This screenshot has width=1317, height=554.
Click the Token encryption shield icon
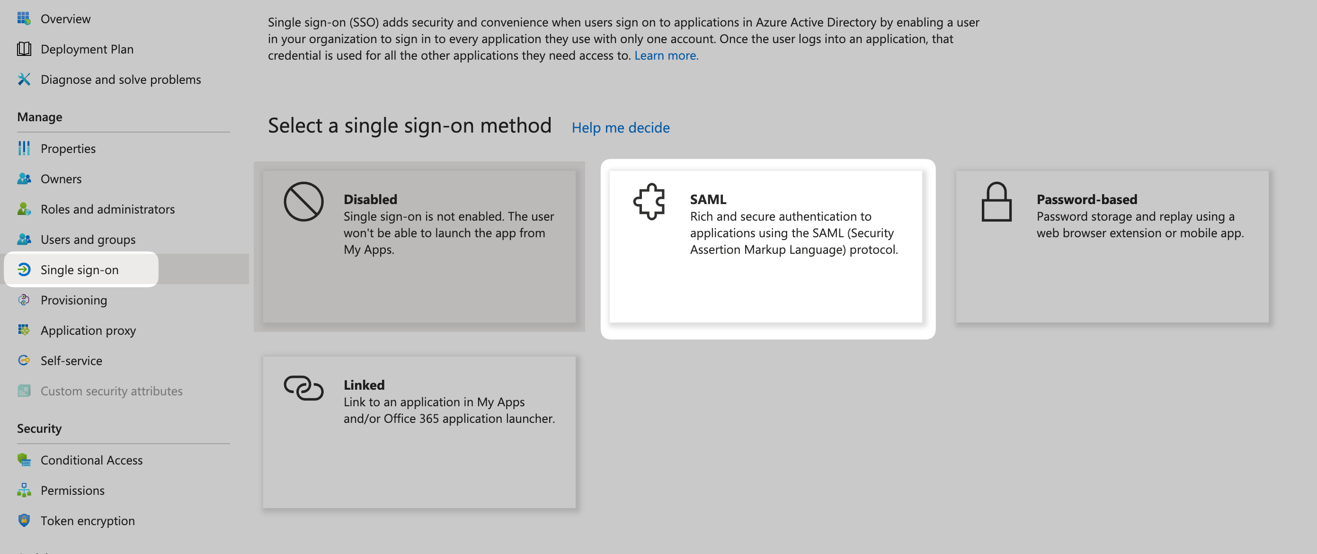click(x=24, y=520)
